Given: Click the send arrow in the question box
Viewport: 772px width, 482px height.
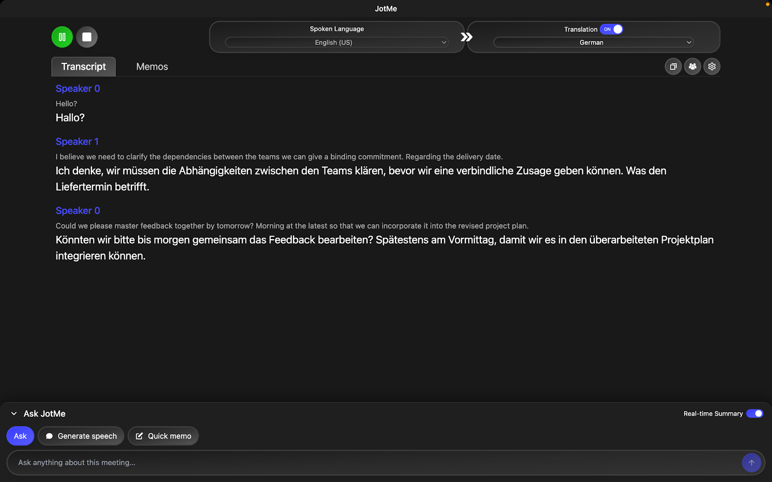Looking at the screenshot, I should pos(751,463).
